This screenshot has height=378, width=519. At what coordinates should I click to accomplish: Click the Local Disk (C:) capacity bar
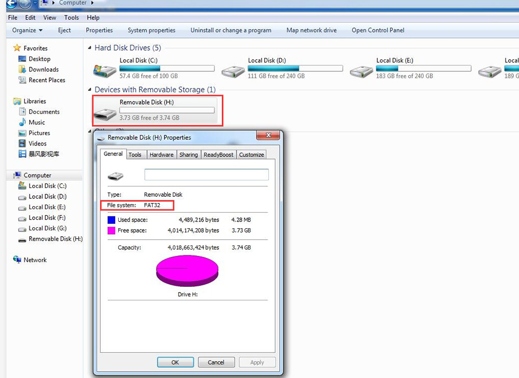(167, 68)
